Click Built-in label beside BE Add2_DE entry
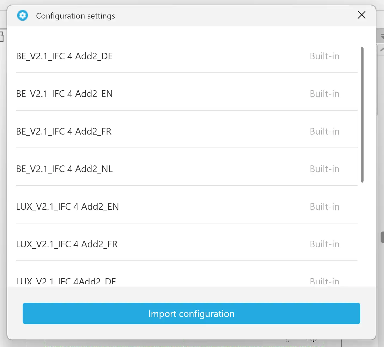 tap(325, 56)
